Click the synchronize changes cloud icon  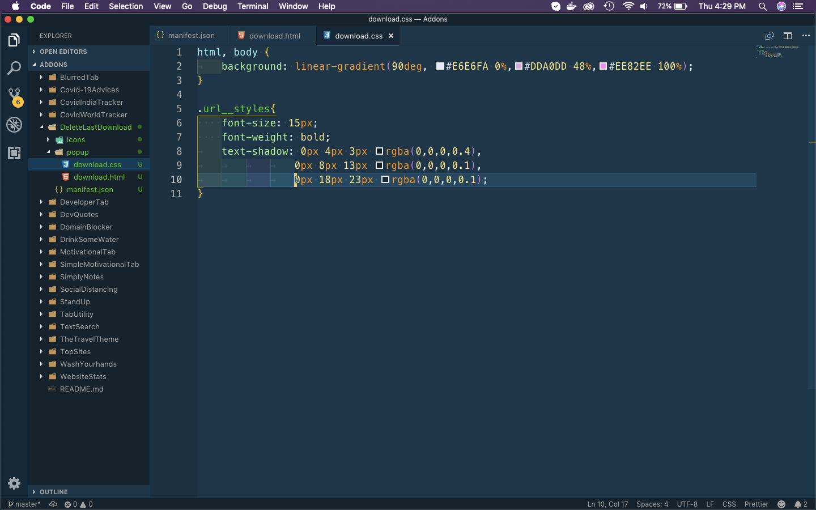53,504
